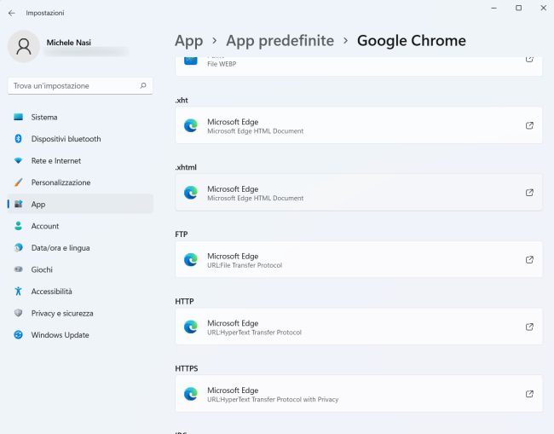Viewport: 554px width, 434px height.
Task: Open Account settings
Action: click(x=80, y=226)
